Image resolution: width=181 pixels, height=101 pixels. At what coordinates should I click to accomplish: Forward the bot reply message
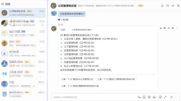(169, 28)
